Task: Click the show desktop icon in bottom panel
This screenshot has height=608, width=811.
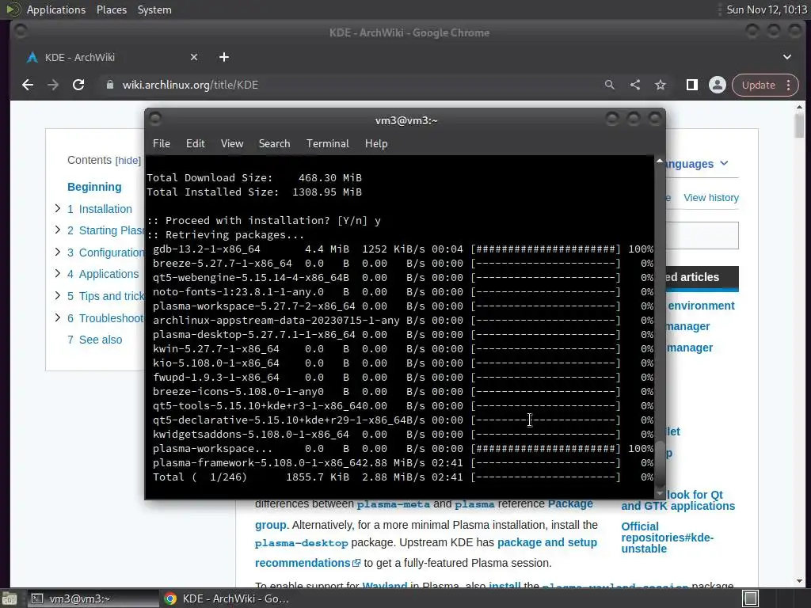Action: point(8,598)
